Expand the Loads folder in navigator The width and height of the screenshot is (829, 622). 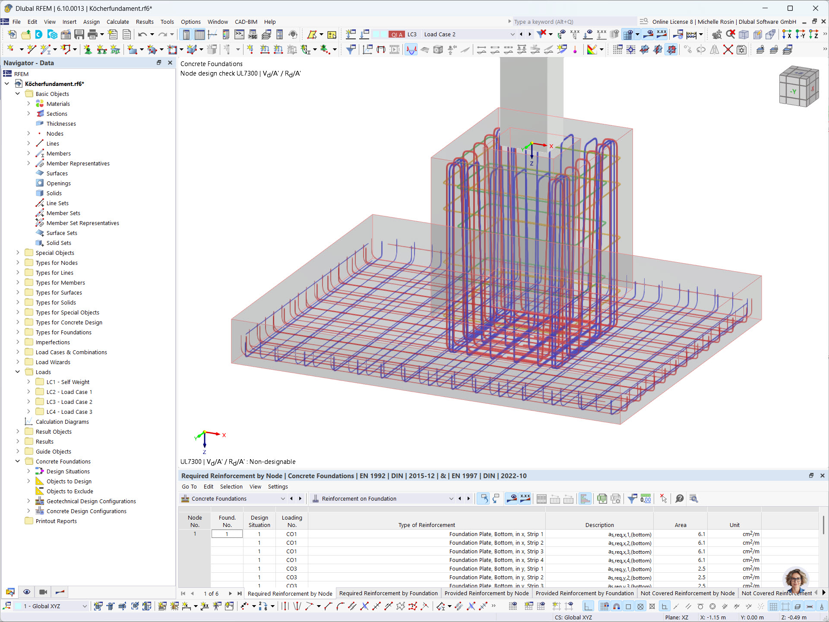(x=18, y=371)
